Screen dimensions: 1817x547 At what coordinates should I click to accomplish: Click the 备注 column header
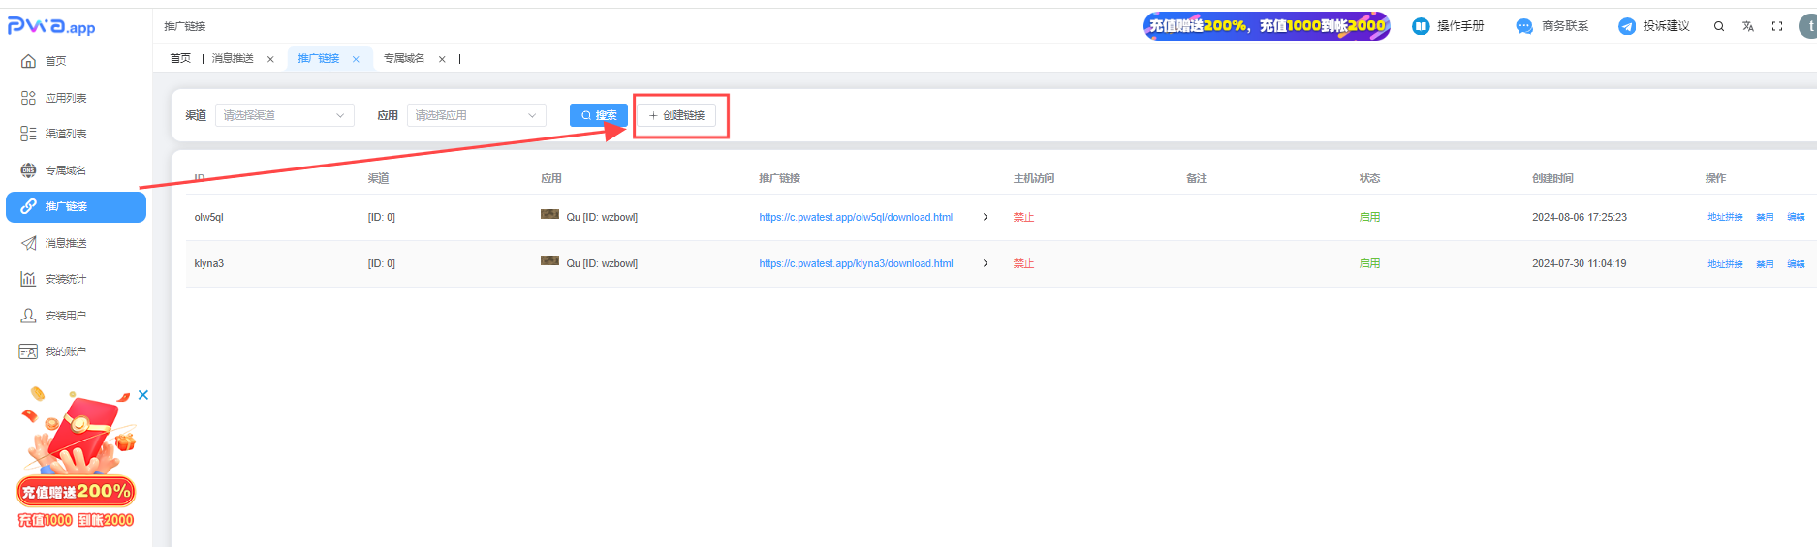pyautogui.click(x=1197, y=178)
